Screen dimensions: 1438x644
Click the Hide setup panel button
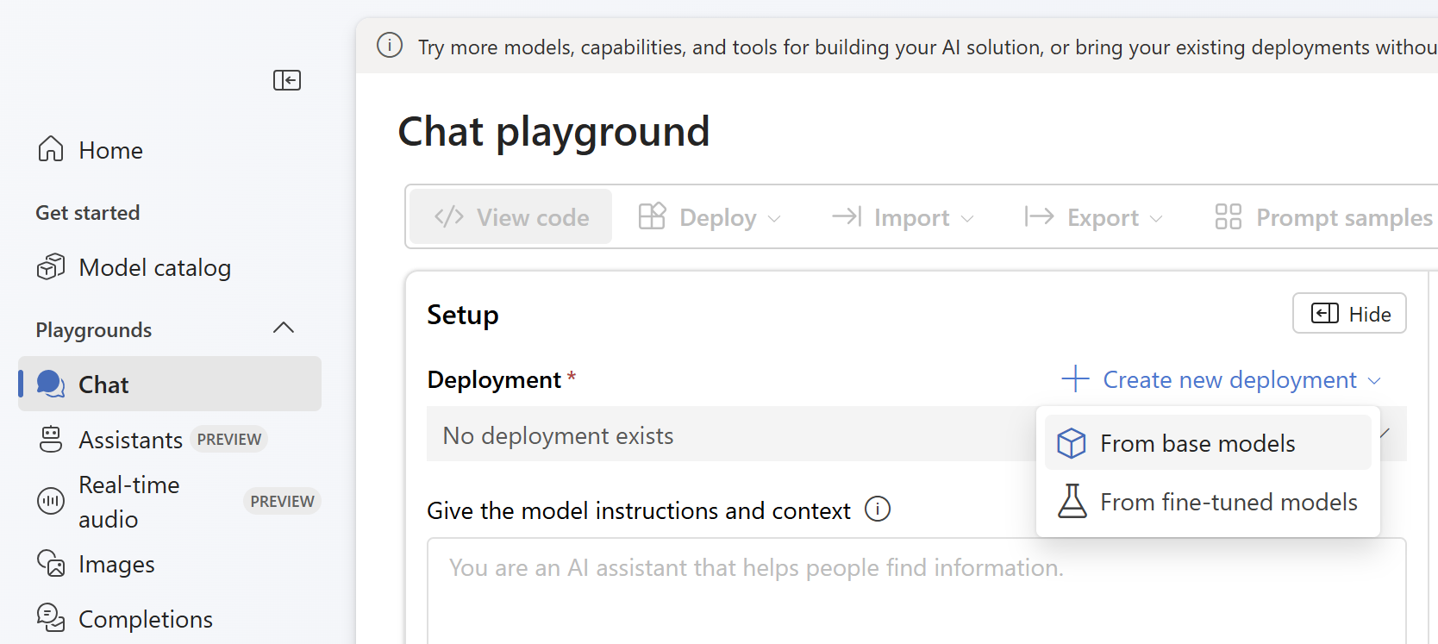tap(1349, 313)
